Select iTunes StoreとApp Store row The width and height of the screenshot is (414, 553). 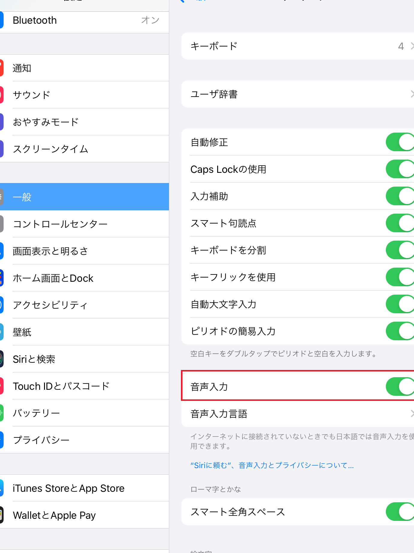84,488
